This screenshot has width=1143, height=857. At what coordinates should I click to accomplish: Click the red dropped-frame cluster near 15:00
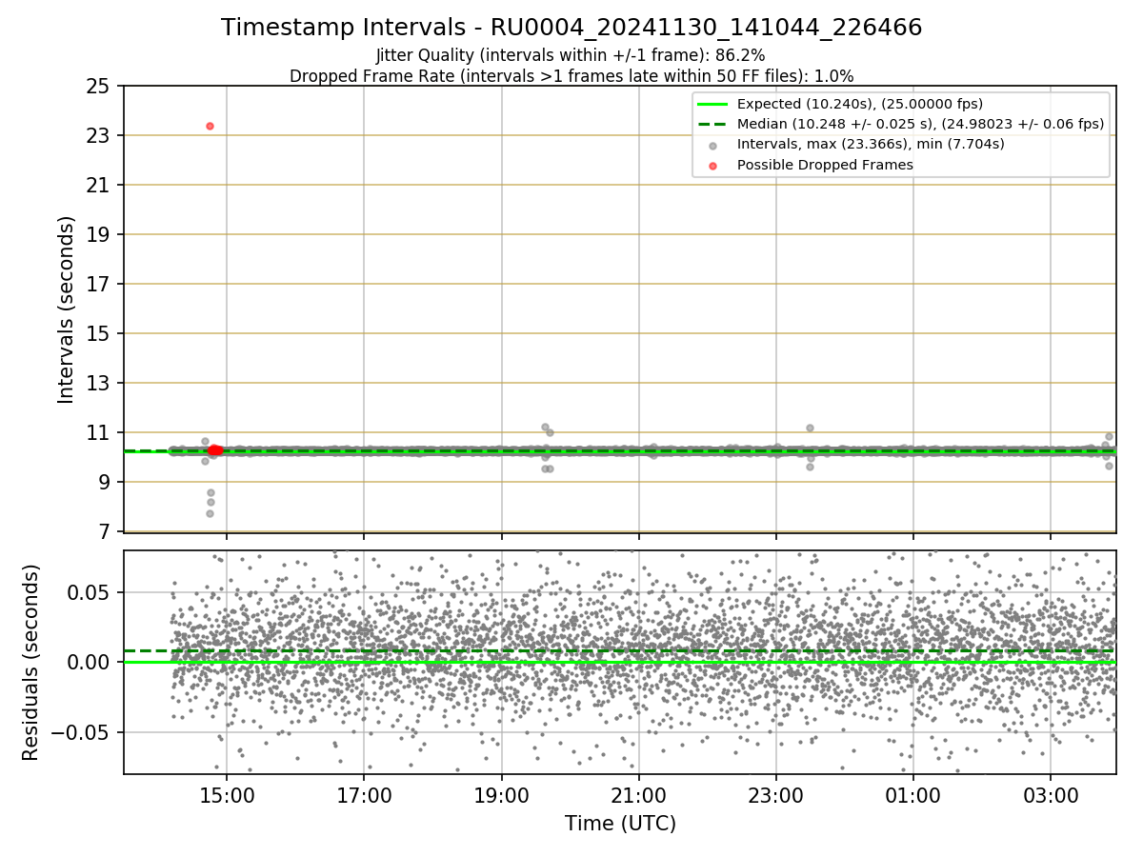tap(215, 449)
